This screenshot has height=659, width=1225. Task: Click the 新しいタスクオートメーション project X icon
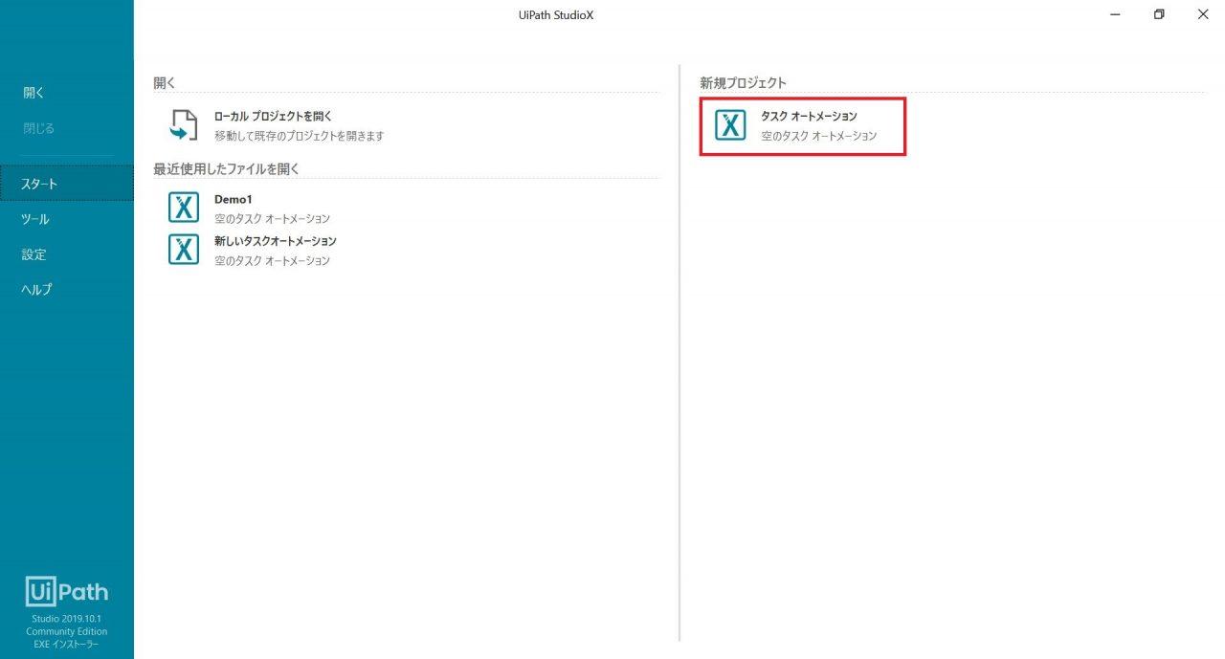click(183, 249)
